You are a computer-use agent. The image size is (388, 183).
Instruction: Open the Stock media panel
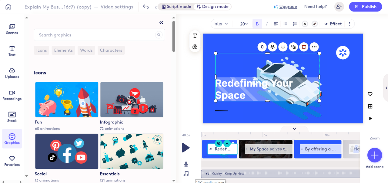tap(12, 117)
